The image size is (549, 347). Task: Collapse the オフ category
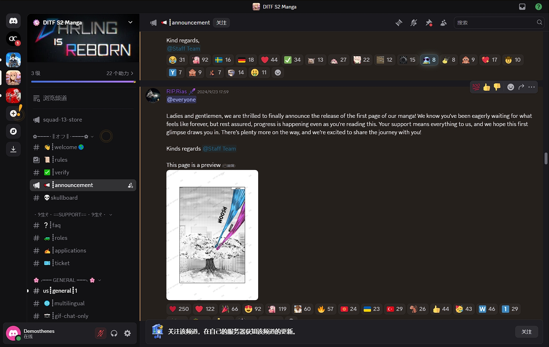pyautogui.click(x=63, y=136)
